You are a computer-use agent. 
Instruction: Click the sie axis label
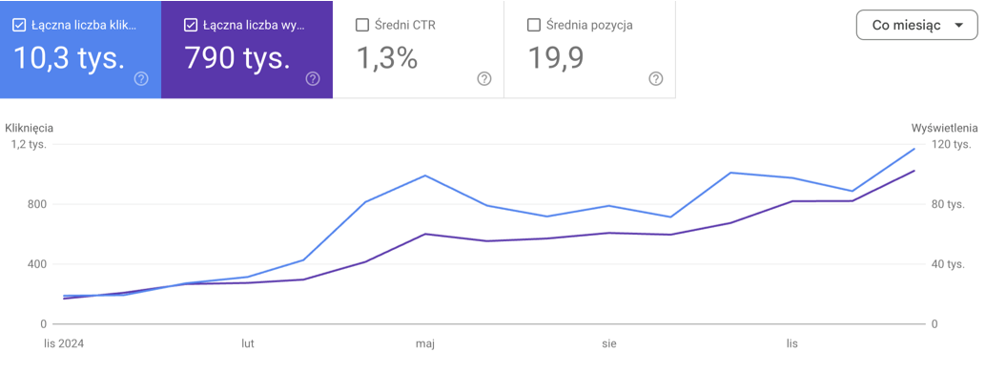608,344
